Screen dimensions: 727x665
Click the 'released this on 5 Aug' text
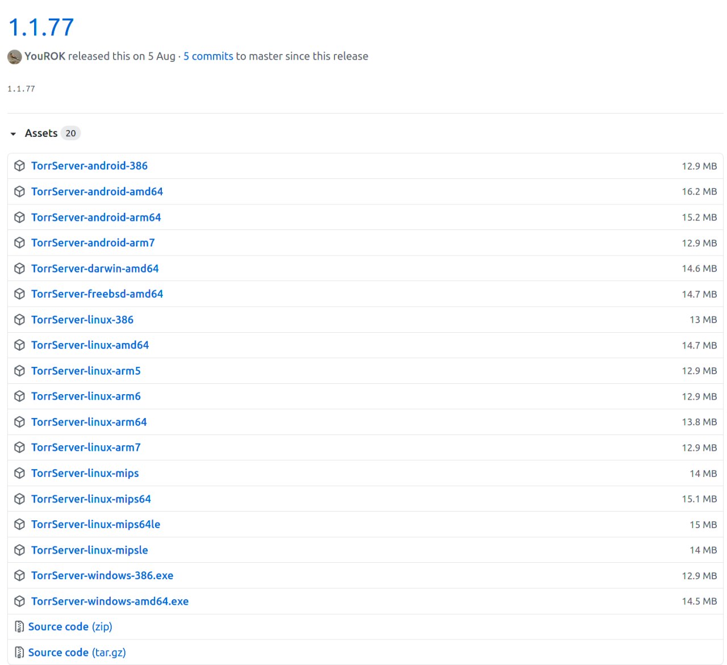pyautogui.click(x=122, y=56)
